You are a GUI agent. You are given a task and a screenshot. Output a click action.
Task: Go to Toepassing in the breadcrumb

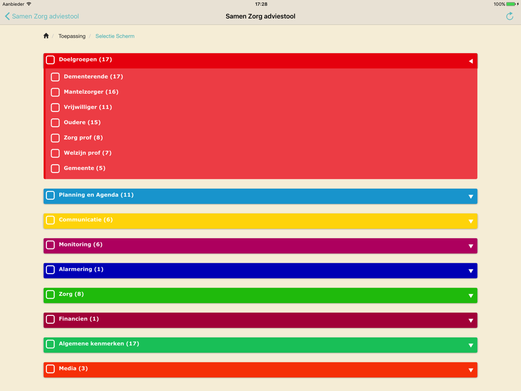click(72, 36)
